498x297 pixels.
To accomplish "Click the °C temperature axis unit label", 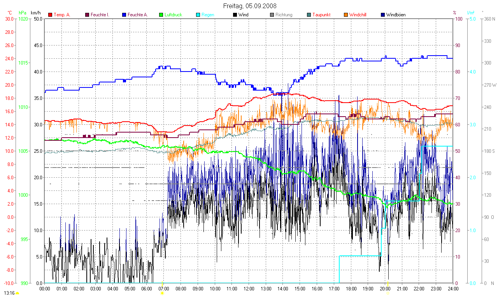I will (x=9, y=12).
